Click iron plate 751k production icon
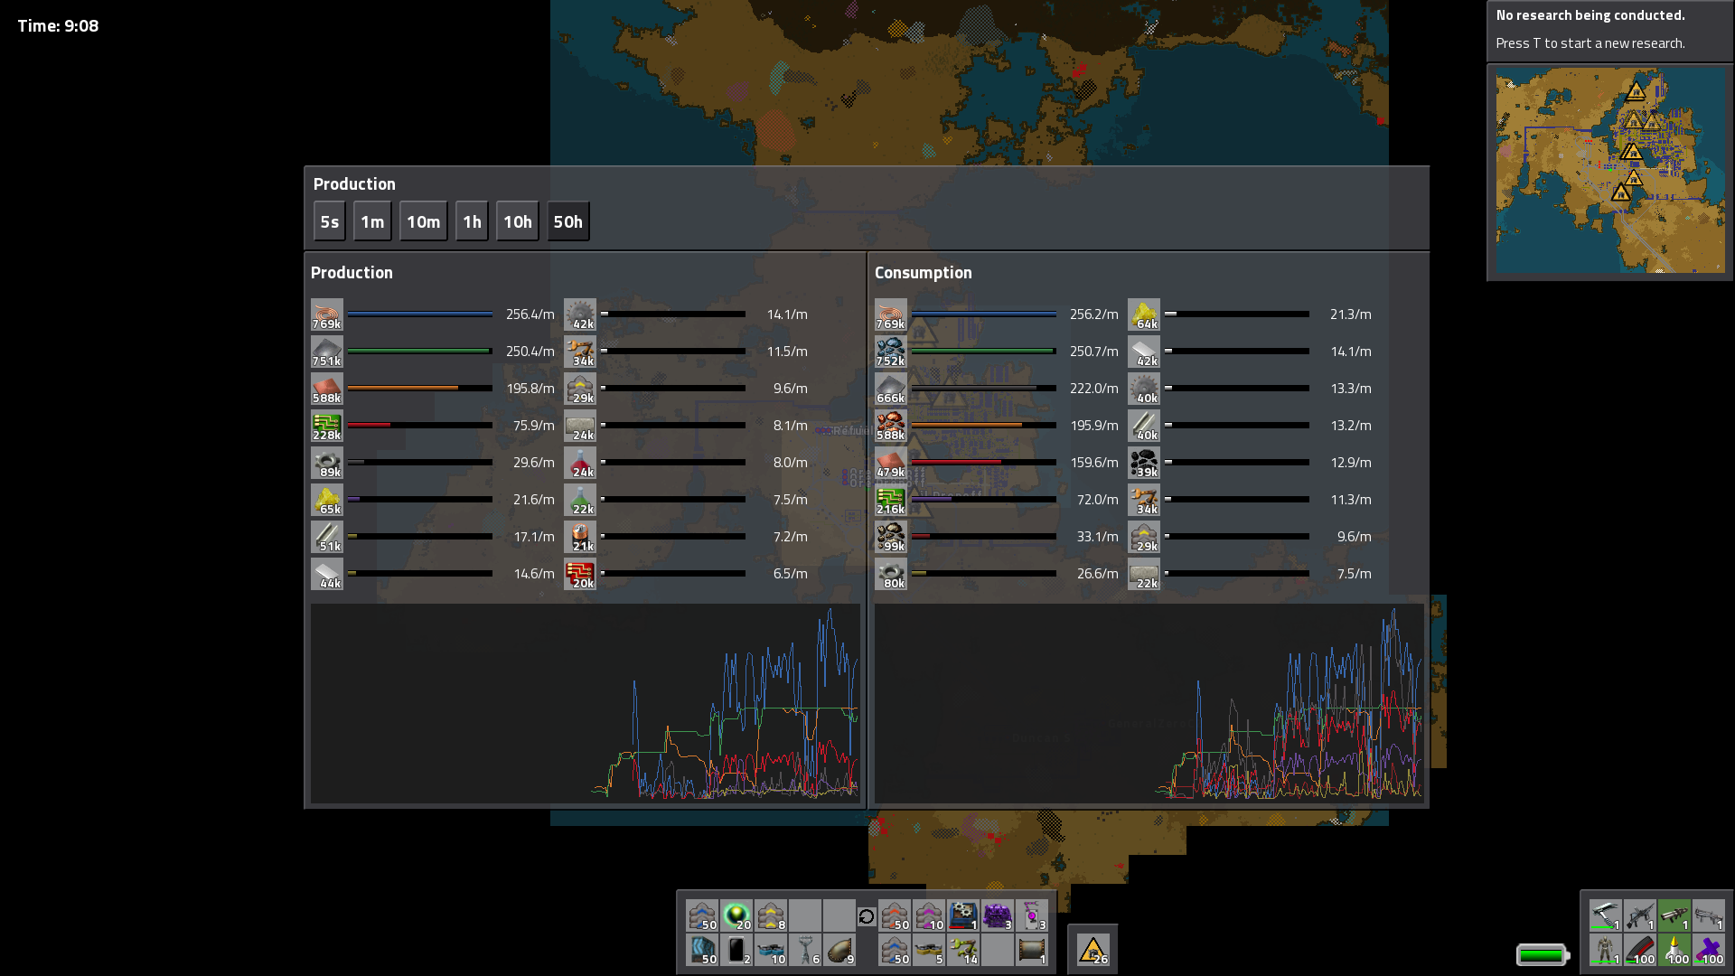The width and height of the screenshot is (1735, 976). tap(327, 352)
